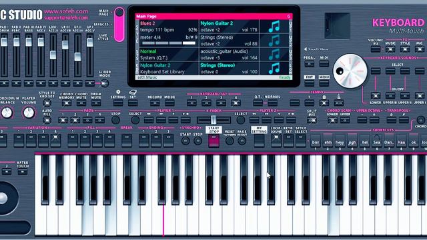This screenshot has height=240, width=427.
Task: Select Variation 1
Action: (19, 141)
